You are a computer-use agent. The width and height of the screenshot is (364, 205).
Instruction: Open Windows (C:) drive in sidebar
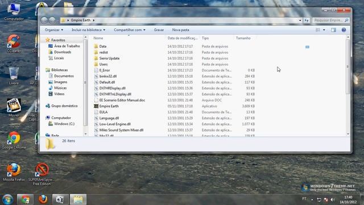[64, 124]
